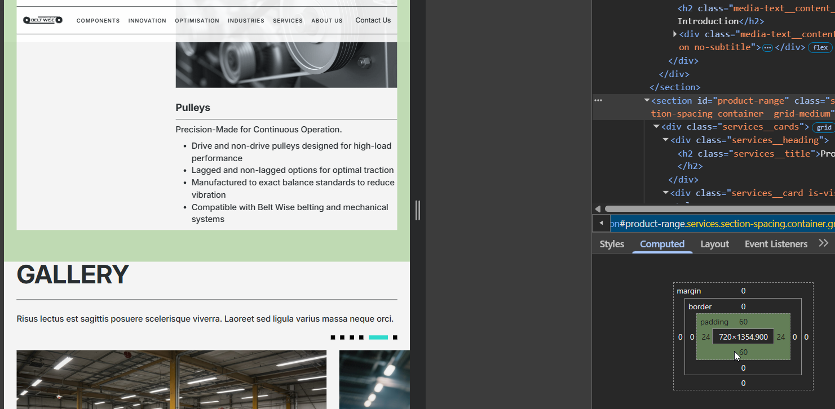The width and height of the screenshot is (835, 409).
Task: Open the COMPONENTS navigation menu
Action: (98, 21)
